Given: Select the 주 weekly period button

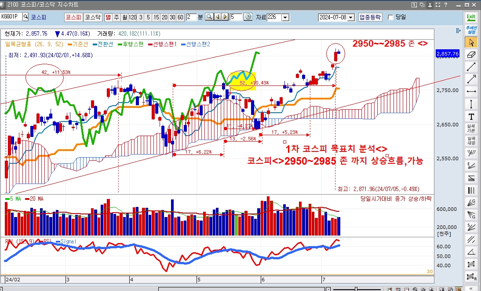Looking at the screenshot, I should pyautogui.click(x=117, y=17).
